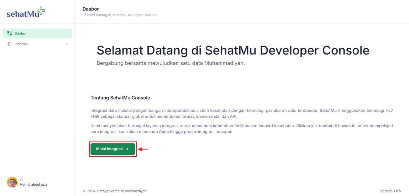
Task: Click the Selamat Datang welcome headline
Action: point(233,51)
